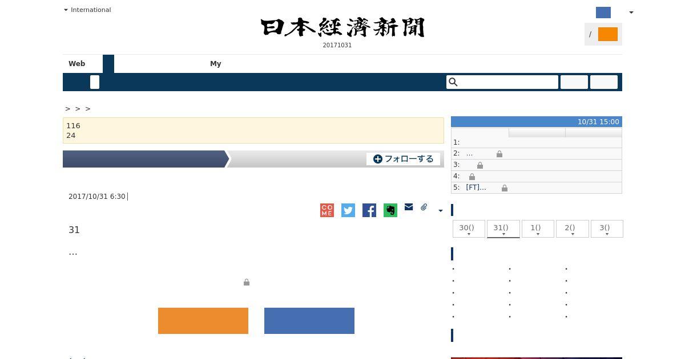
Task: Open the International edition dropdown
Action: 87,10
